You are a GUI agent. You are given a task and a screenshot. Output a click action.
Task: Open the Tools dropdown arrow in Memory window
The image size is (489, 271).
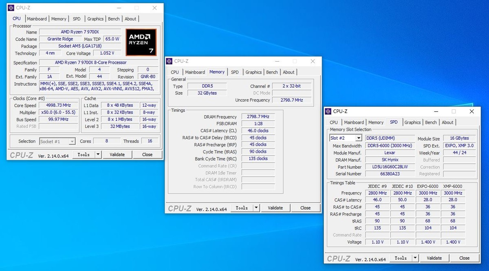coord(256,208)
